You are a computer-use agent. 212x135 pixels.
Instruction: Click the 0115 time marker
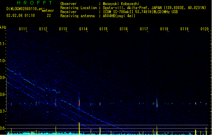[103, 29]
